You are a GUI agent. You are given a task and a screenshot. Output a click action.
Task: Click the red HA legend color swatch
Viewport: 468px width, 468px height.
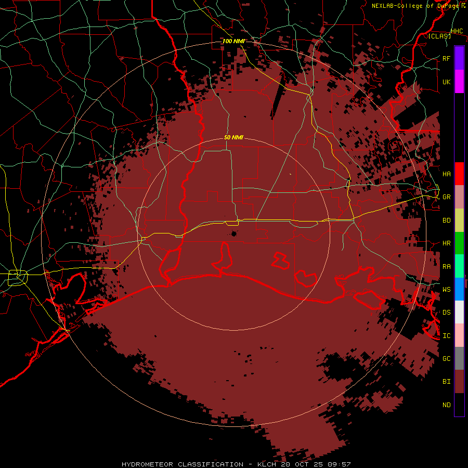[459, 174]
